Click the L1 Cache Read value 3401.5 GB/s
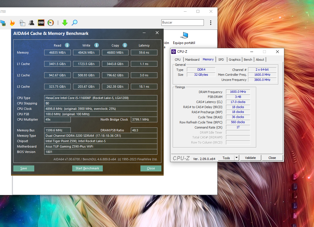The image size is (314, 227). 57,64
